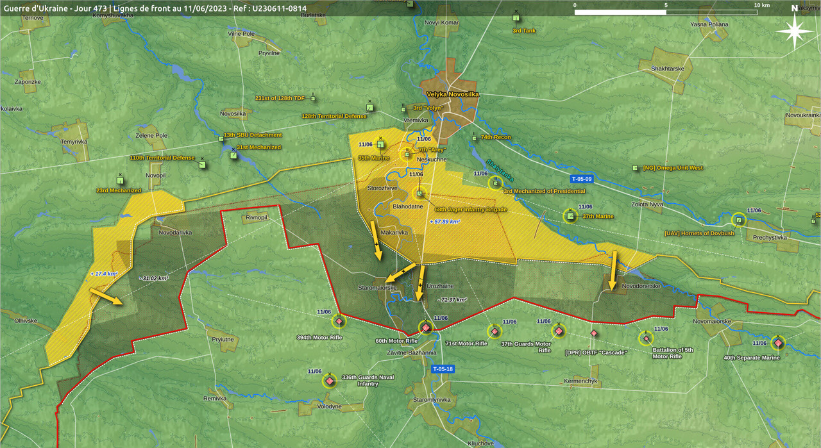Select the 3rd Mechanized of Presidential icon
Image resolution: width=821 pixels, height=448 pixels.
495,184
